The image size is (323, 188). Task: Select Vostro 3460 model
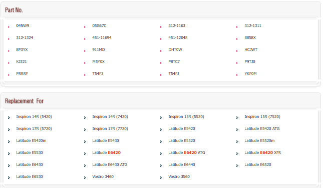pos(103,176)
